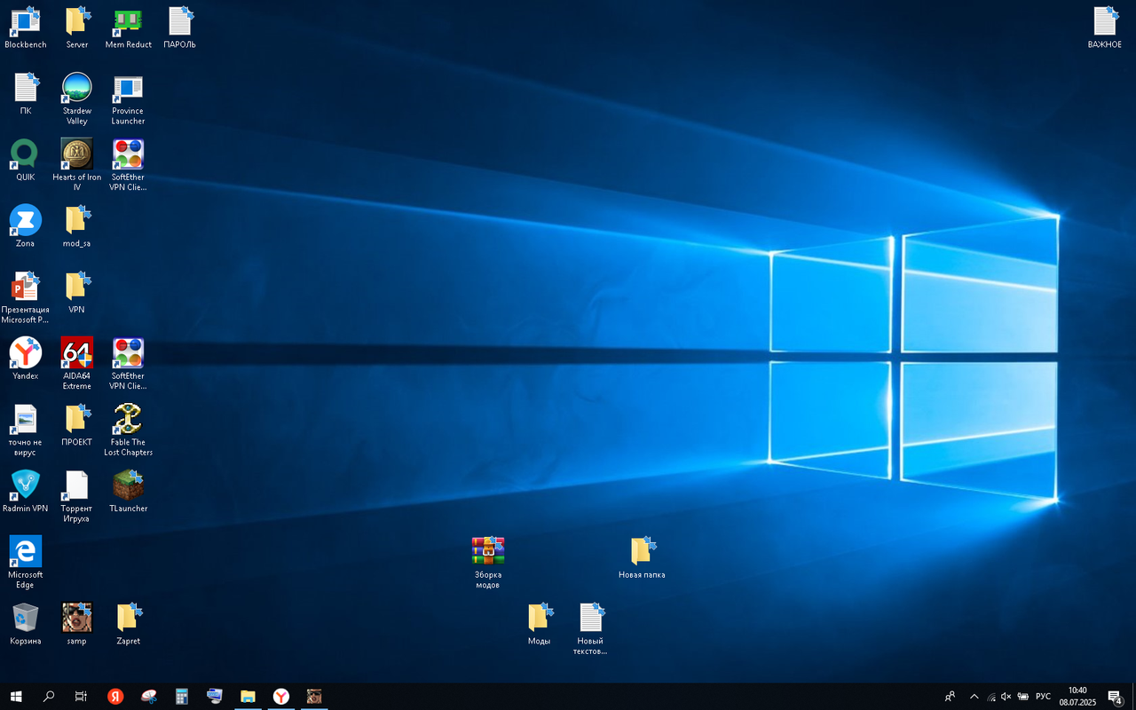The image size is (1136, 710).
Task: Open Action Center with 4 notifications
Action: [x=1116, y=697]
